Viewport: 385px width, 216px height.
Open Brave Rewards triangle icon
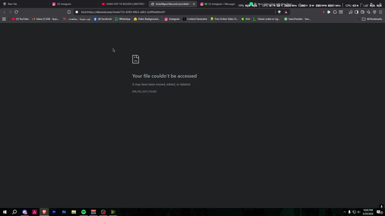[x=286, y=12]
